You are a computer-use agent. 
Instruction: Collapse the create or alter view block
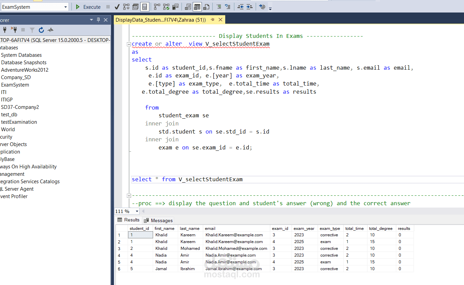pyautogui.click(x=129, y=44)
